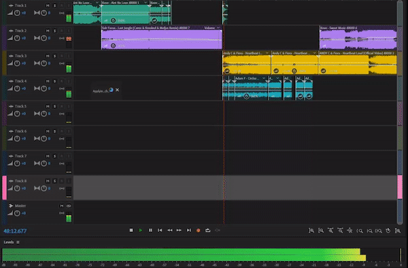408x268 pixels.
Task: Click the Rewind transport button
Action: coord(169,231)
